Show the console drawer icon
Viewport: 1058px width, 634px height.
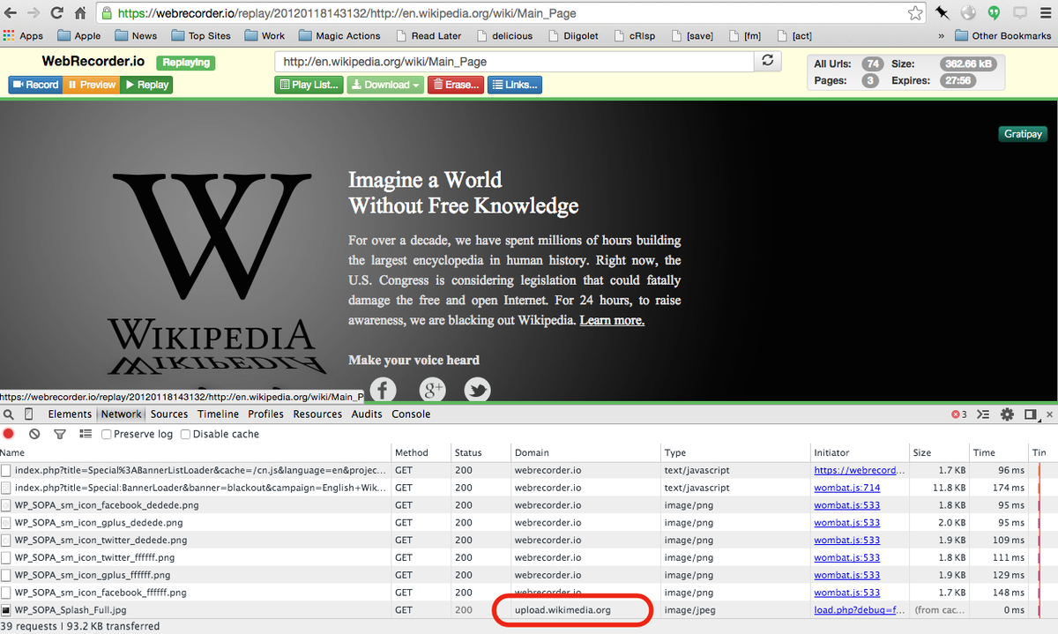click(x=985, y=414)
